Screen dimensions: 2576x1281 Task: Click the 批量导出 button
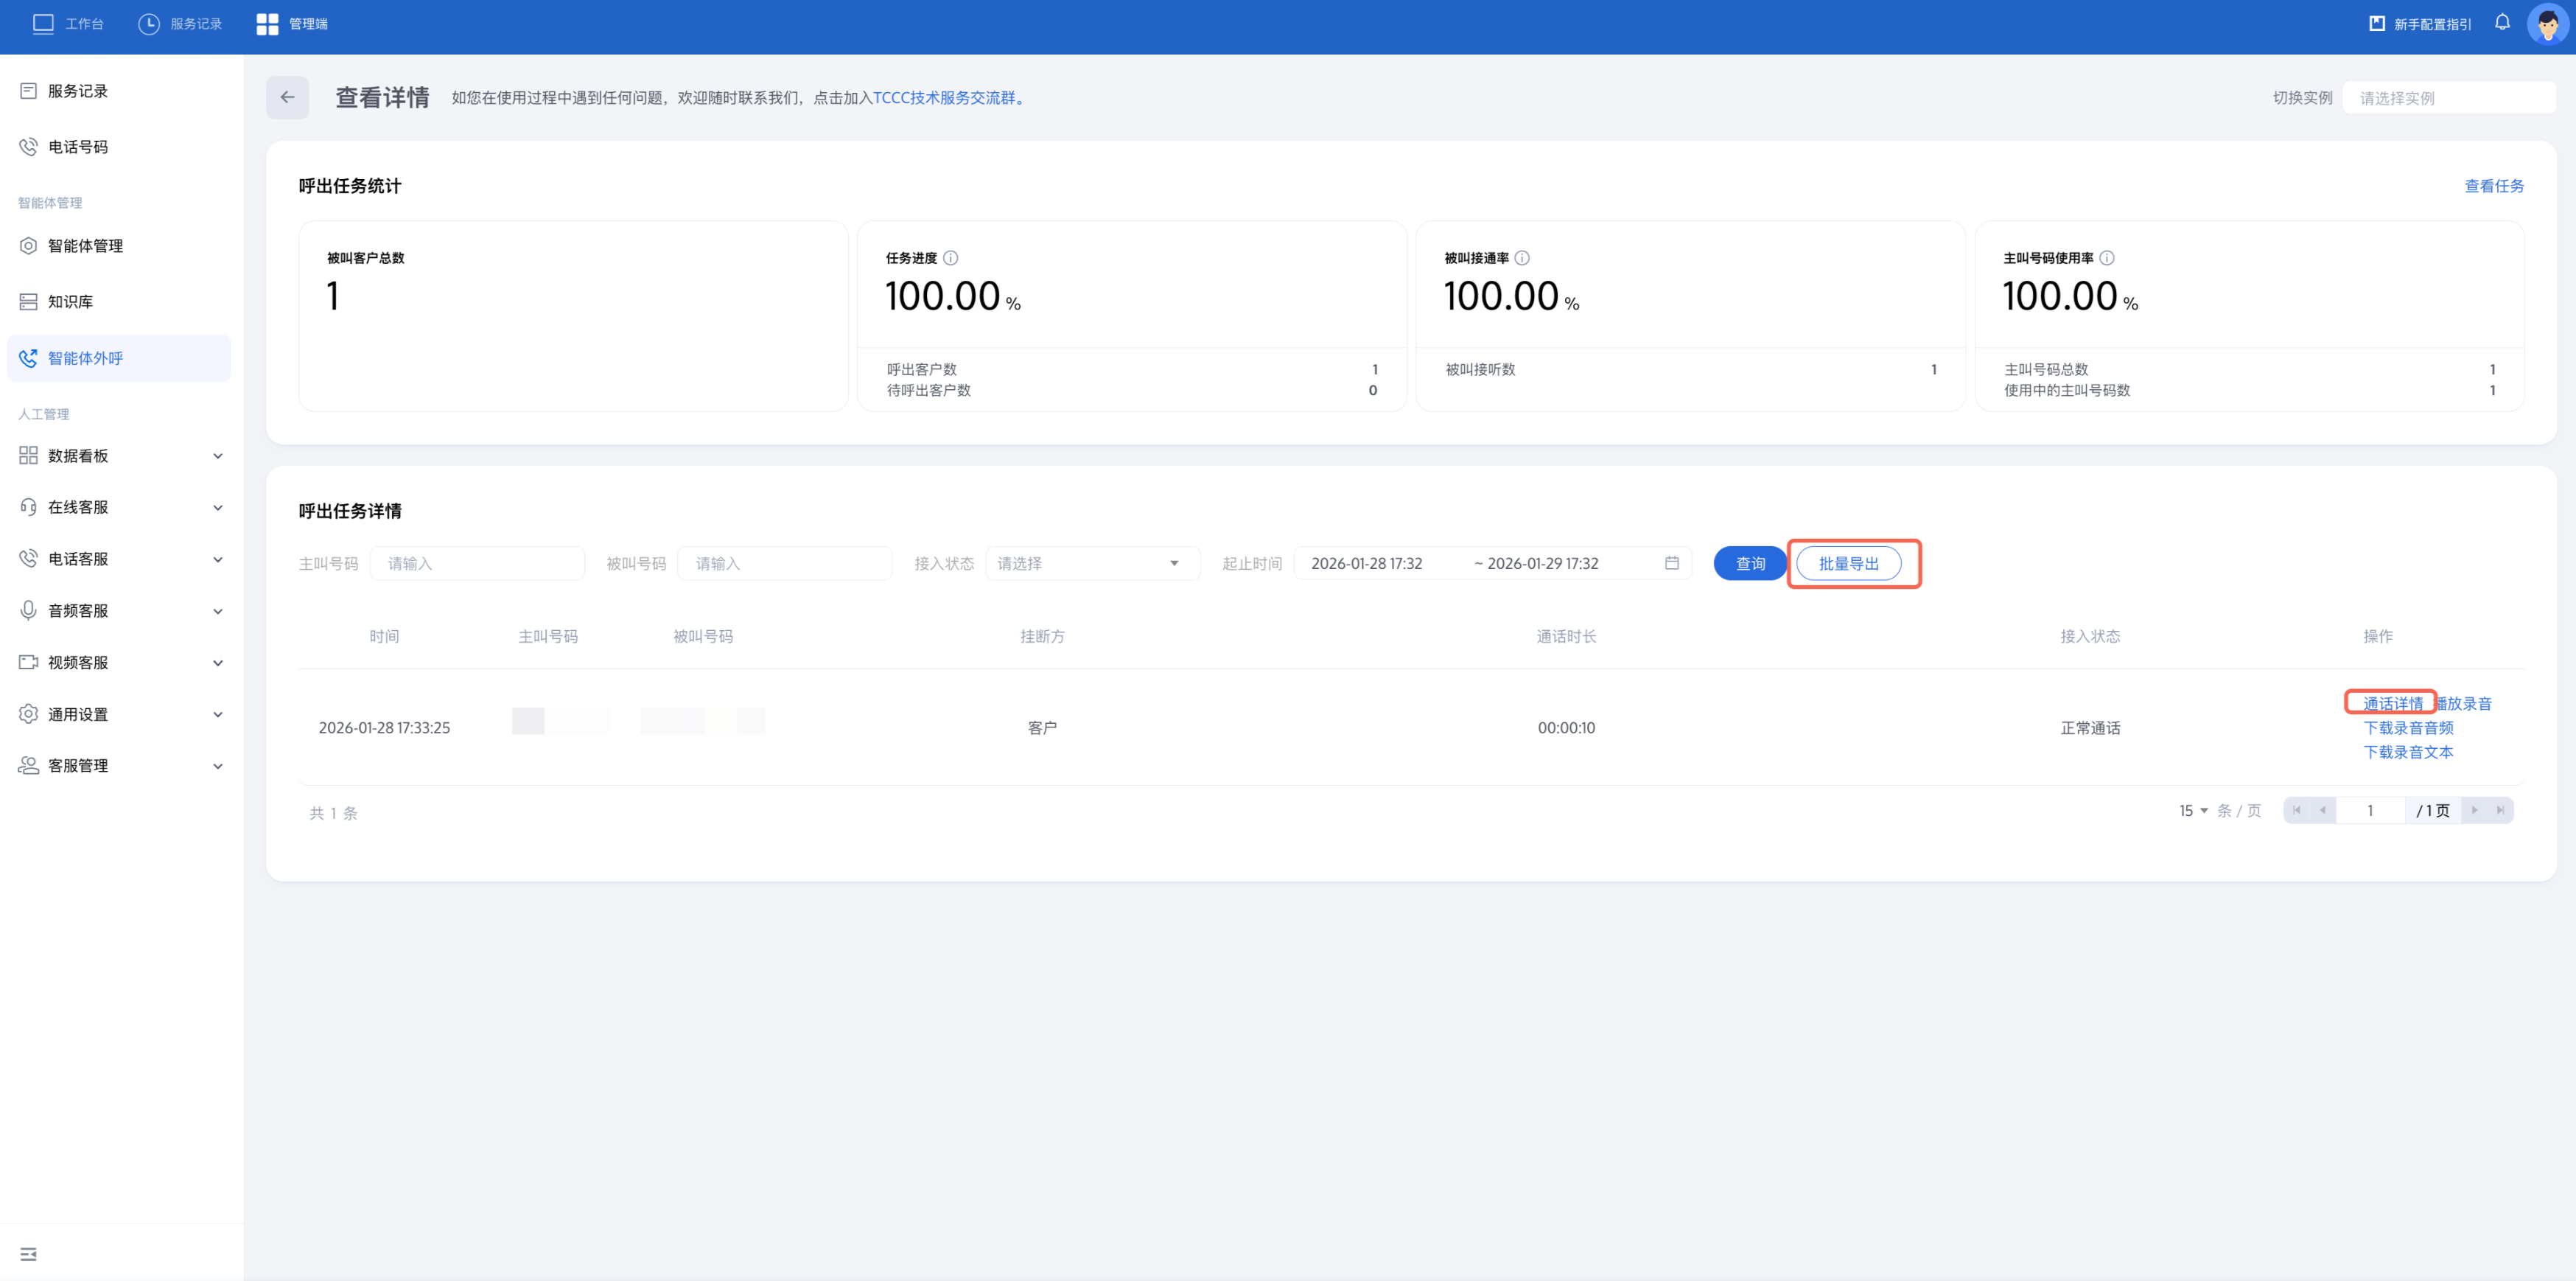1848,564
